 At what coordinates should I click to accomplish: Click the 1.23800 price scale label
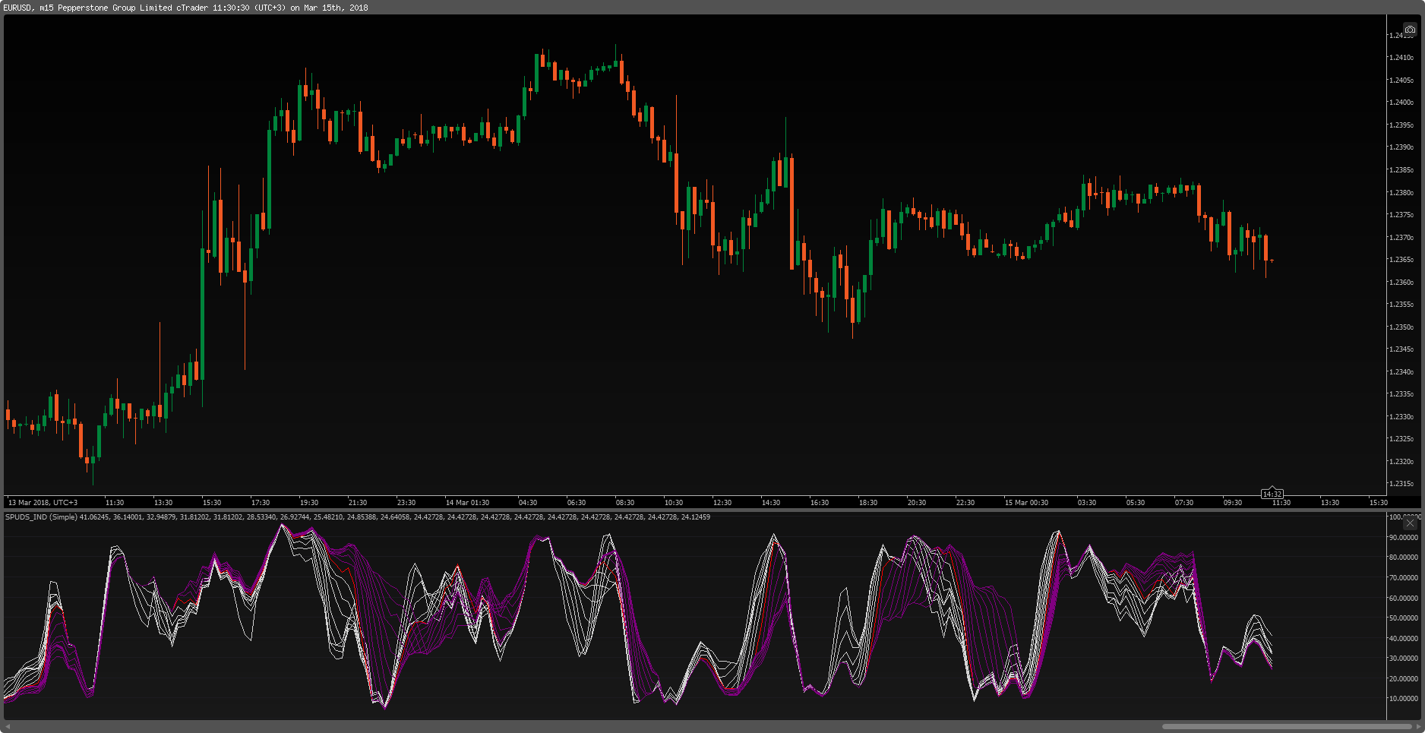pos(1401,193)
